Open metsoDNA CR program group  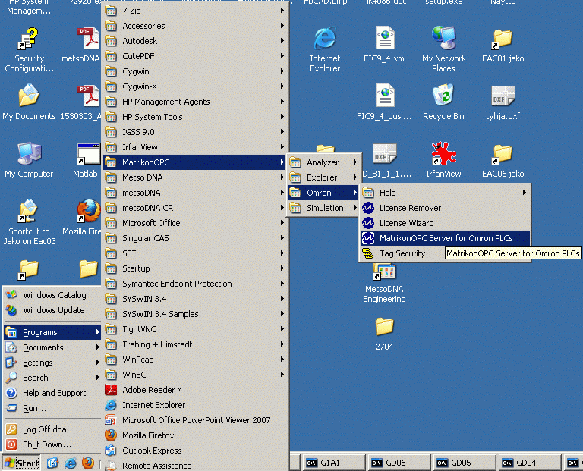195,208
